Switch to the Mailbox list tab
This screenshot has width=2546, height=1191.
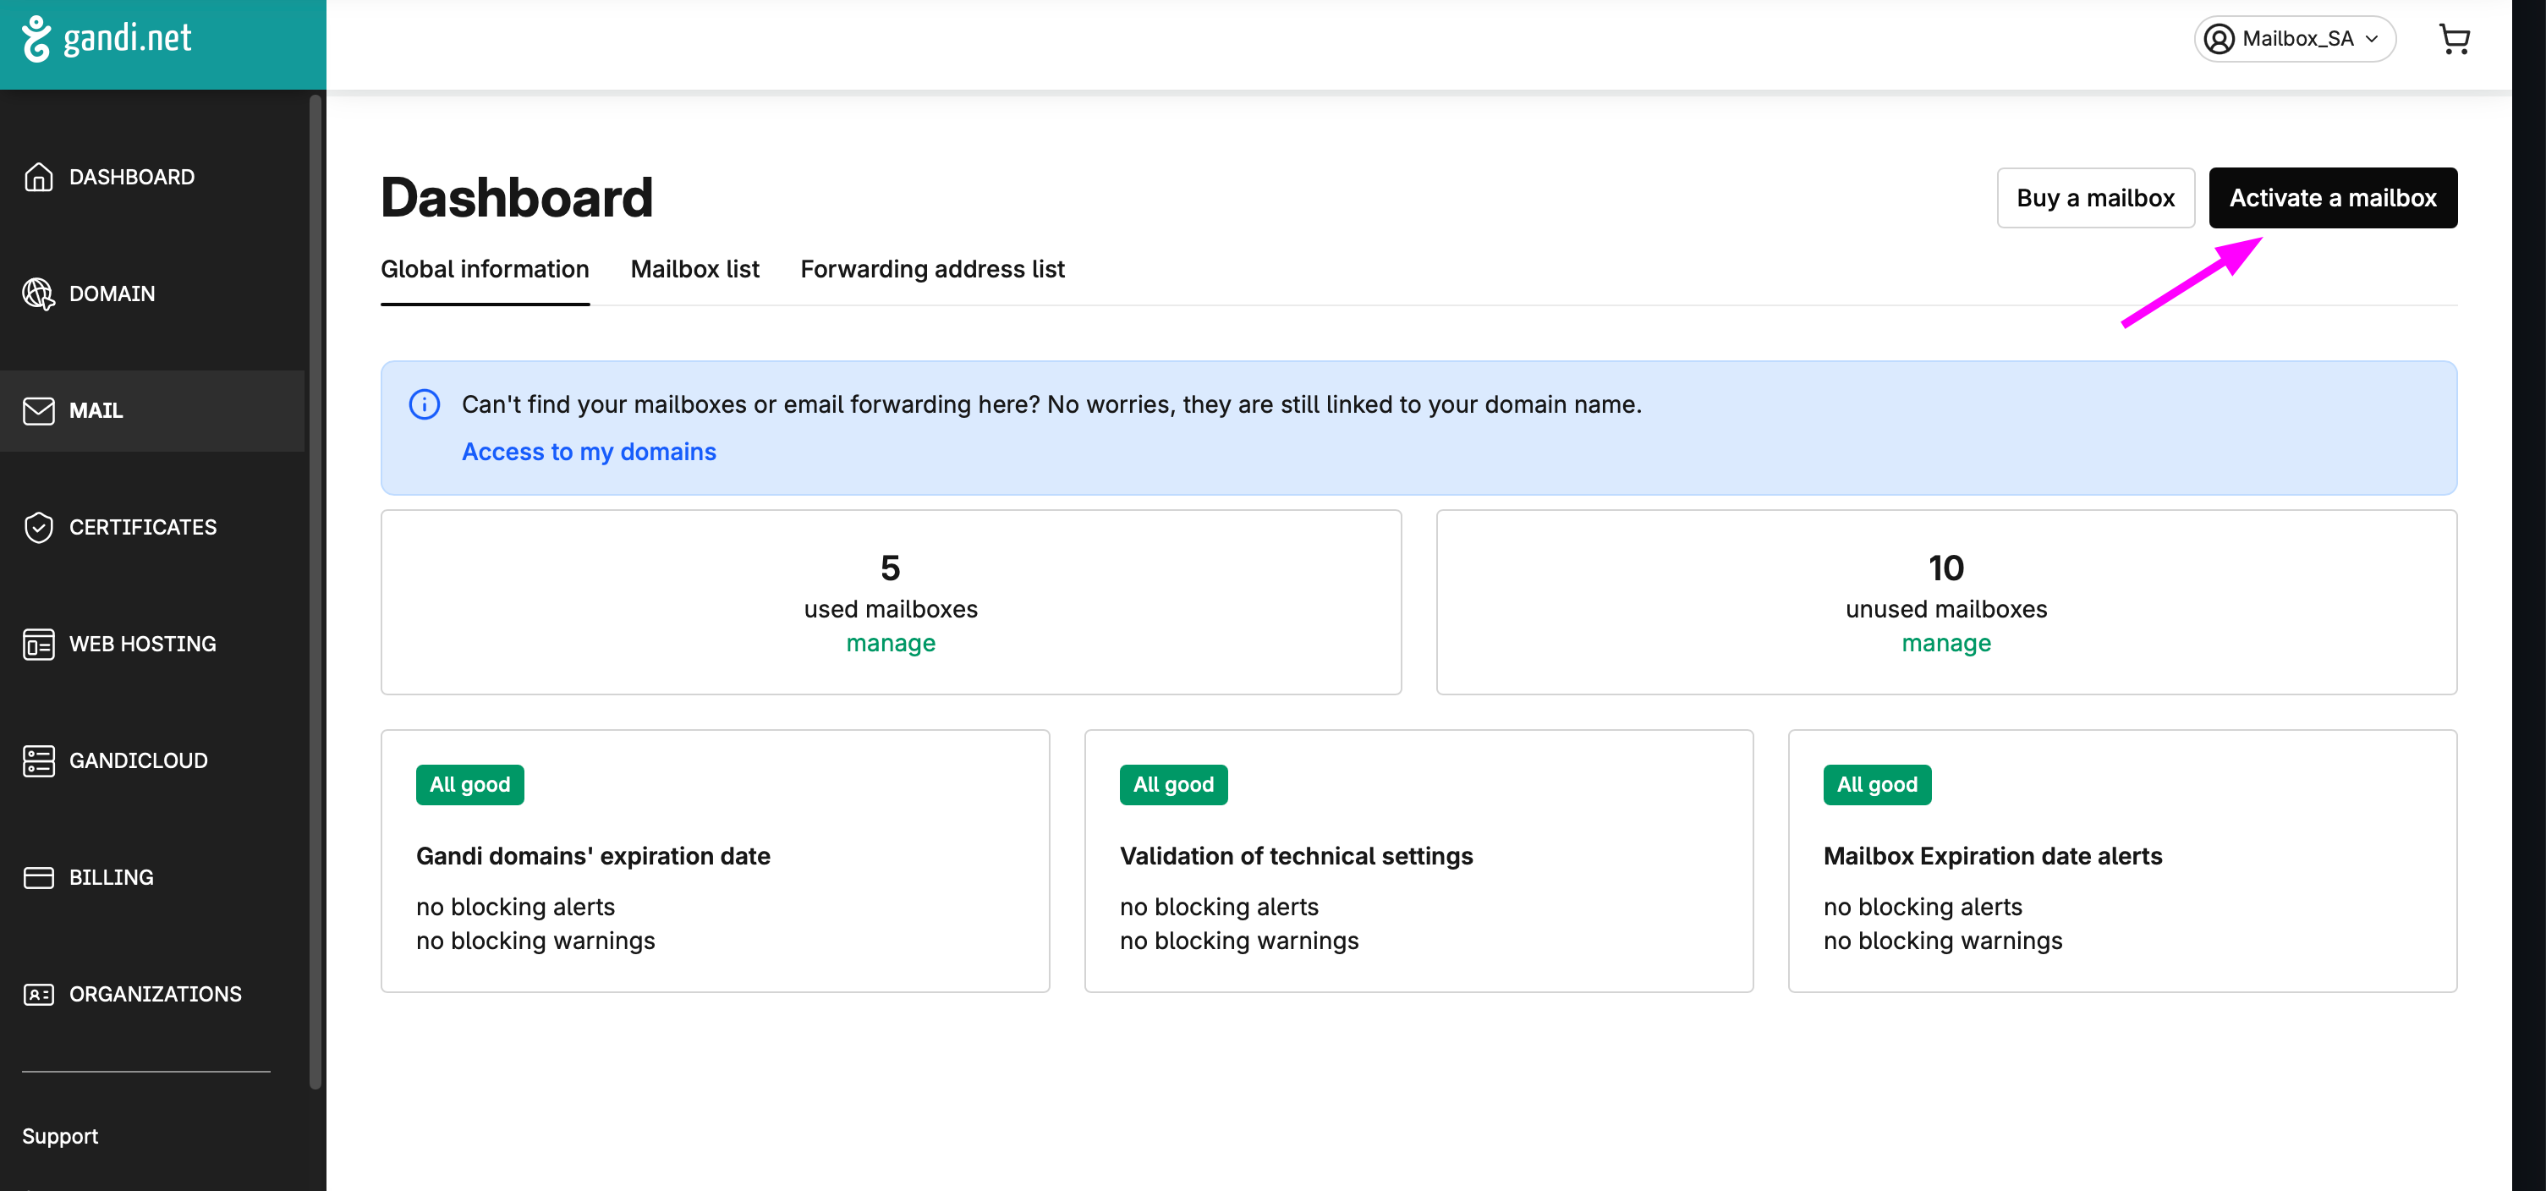(694, 269)
